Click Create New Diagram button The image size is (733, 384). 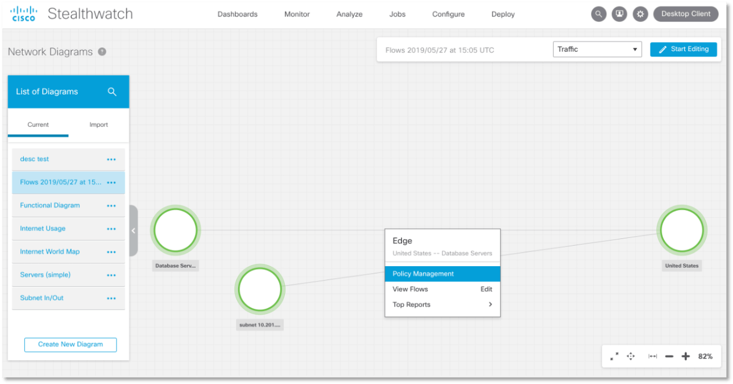coord(71,345)
